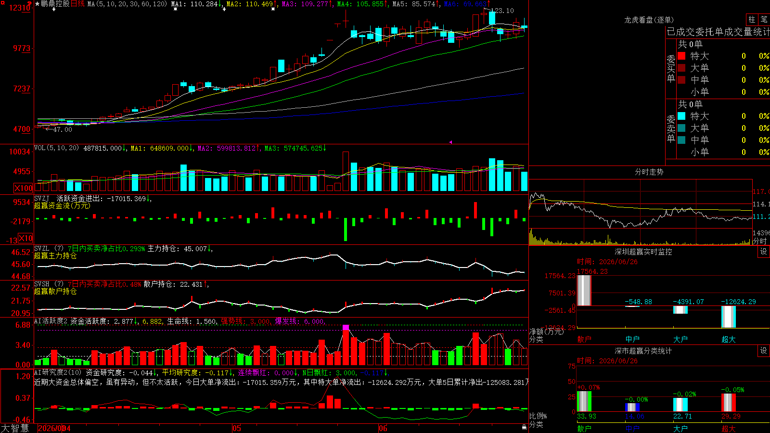
Task: Select the 龙虎看盘(逐单) panel title
Action: tap(649, 20)
